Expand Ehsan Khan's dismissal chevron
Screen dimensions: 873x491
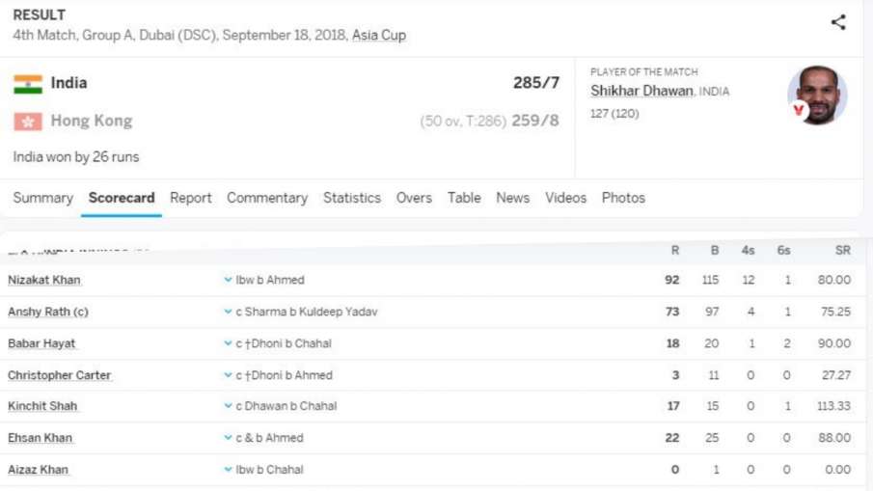tap(229, 439)
